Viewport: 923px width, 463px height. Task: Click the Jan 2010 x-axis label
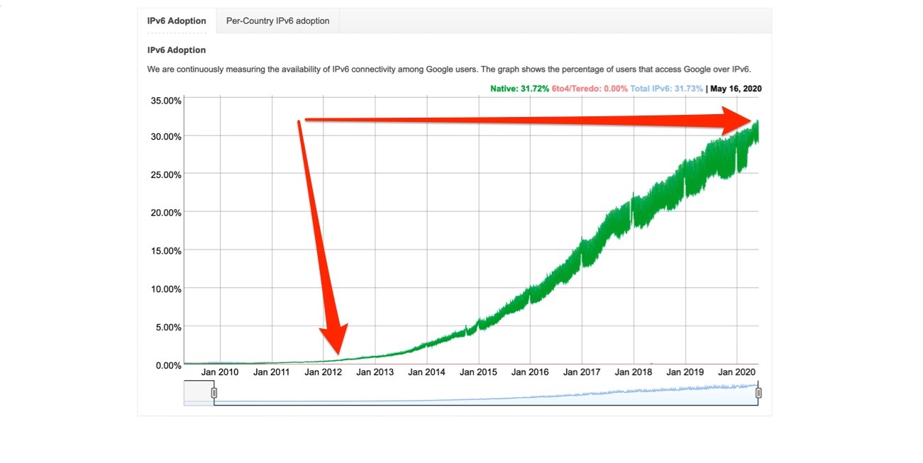pyautogui.click(x=220, y=372)
